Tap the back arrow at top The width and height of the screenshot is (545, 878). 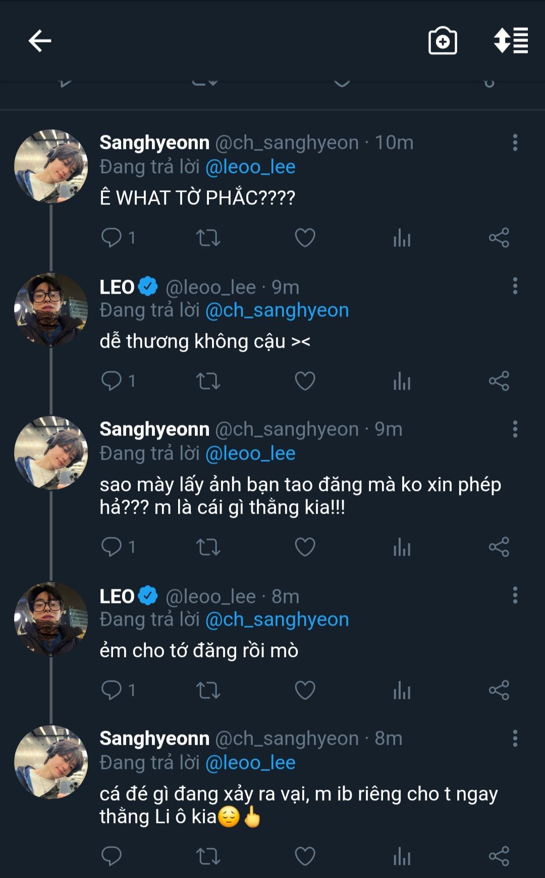[x=39, y=41]
